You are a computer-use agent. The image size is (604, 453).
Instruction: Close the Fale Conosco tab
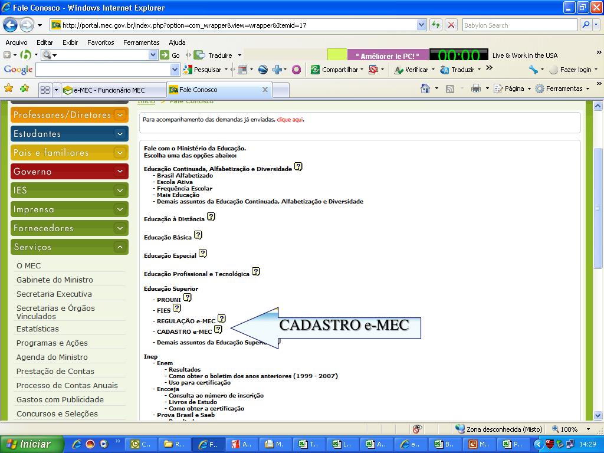coord(265,90)
